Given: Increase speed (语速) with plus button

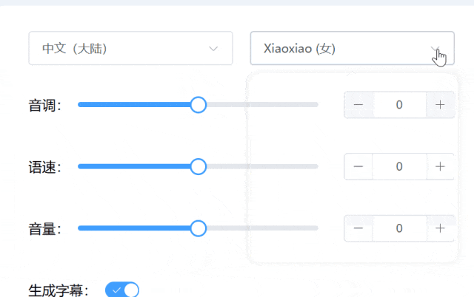Looking at the screenshot, I should pyautogui.click(x=440, y=166).
